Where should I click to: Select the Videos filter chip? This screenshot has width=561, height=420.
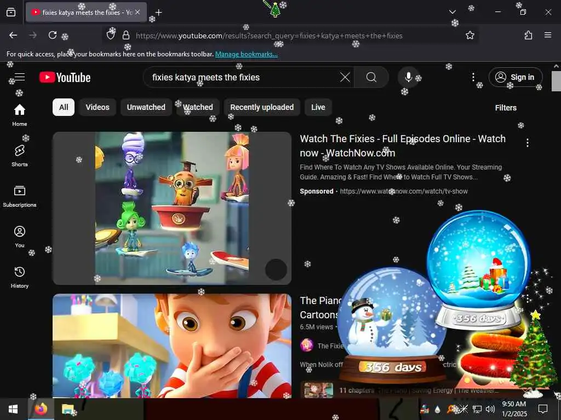point(98,107)
